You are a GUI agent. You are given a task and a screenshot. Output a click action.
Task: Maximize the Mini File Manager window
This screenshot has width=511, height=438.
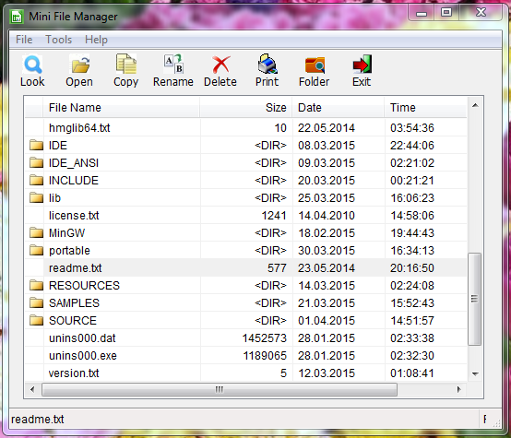pos(446,13)
